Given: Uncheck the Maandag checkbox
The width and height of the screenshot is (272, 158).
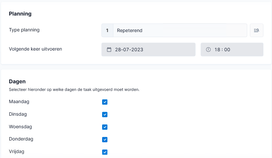Looking at the screenshot, I should [105, 102].
